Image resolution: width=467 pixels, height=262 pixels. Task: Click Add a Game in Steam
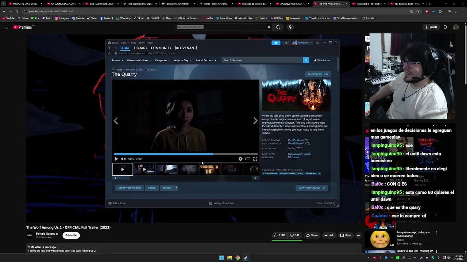tap(117, 203)
